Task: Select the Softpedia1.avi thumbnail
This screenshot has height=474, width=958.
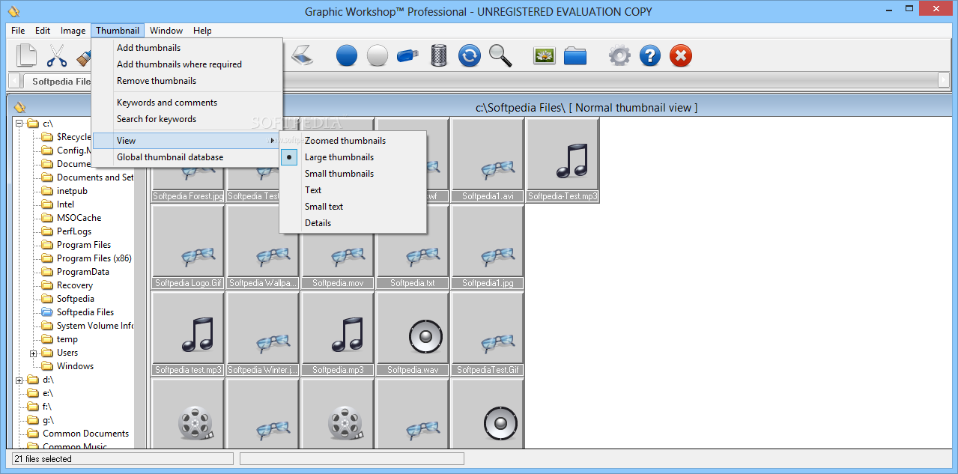Action: coord(488,159)
